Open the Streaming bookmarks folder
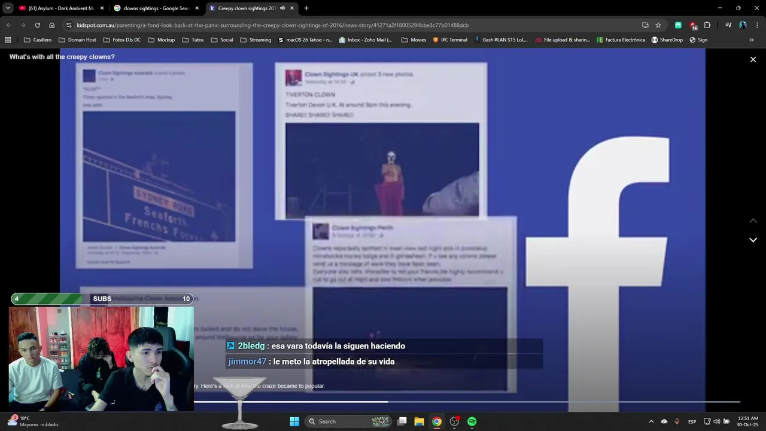The height and width of the screenshot is (431, 766). pos(255,40)
